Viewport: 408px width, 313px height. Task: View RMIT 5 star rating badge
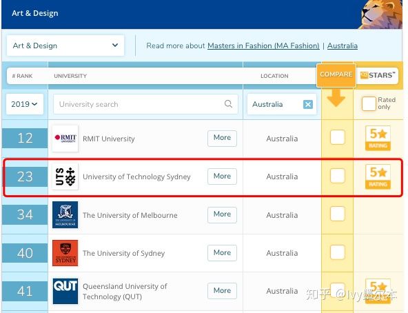point(378,138)
